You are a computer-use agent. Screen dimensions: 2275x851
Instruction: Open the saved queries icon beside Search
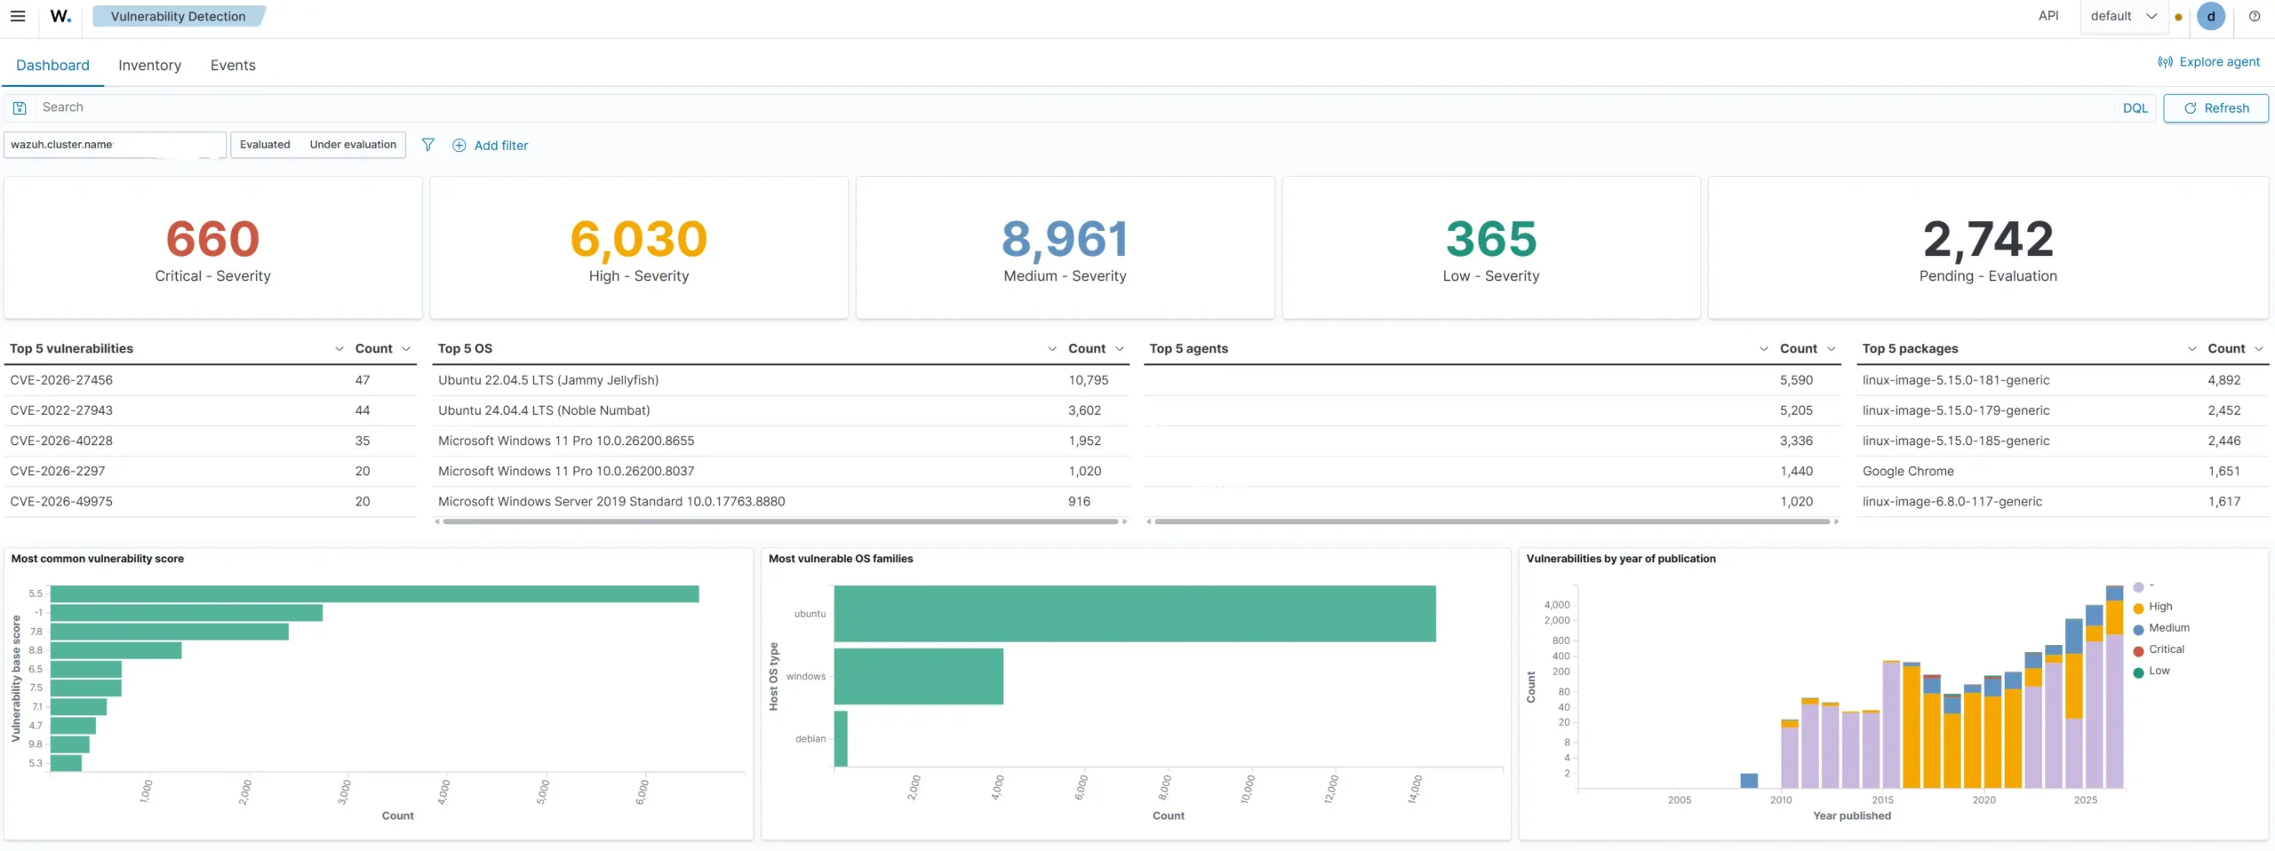click(20, 108)
